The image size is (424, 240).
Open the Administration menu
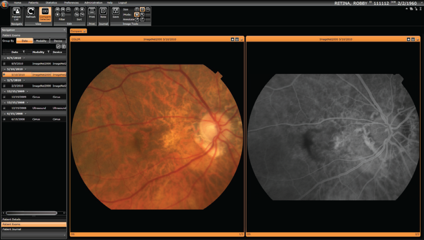tap(93, 3)
